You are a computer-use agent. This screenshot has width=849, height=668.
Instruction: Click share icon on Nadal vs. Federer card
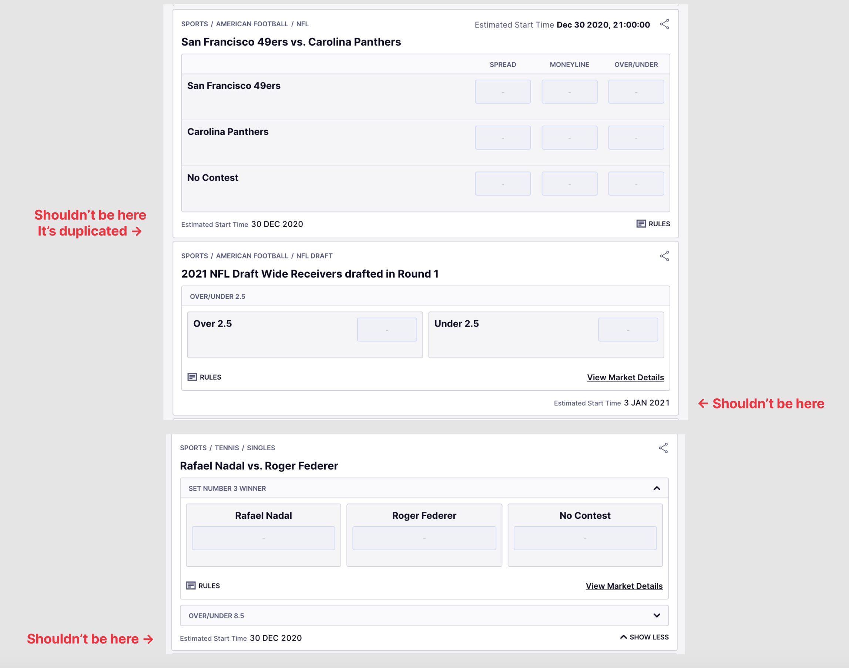[x=663, y=448]
